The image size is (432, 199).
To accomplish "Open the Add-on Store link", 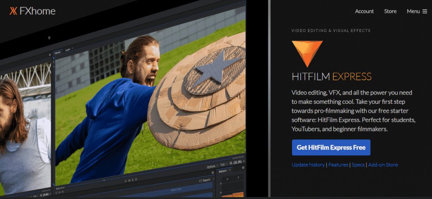I will pos(383,165).
